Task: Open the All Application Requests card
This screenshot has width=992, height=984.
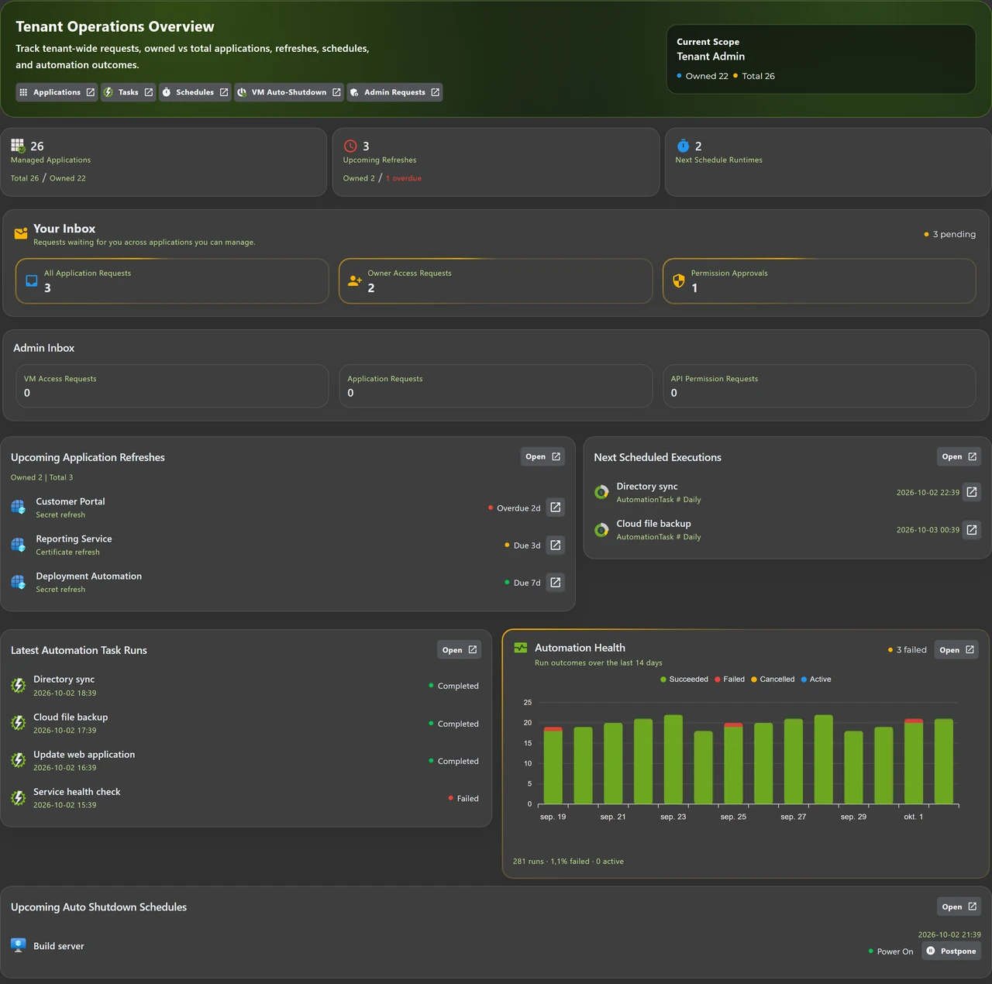Action: pyautogui.click(x=172, y=281)
